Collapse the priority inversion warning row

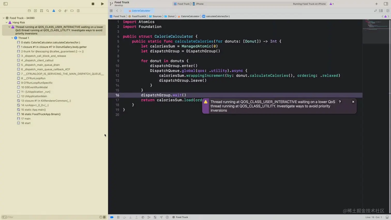point(9,27)
